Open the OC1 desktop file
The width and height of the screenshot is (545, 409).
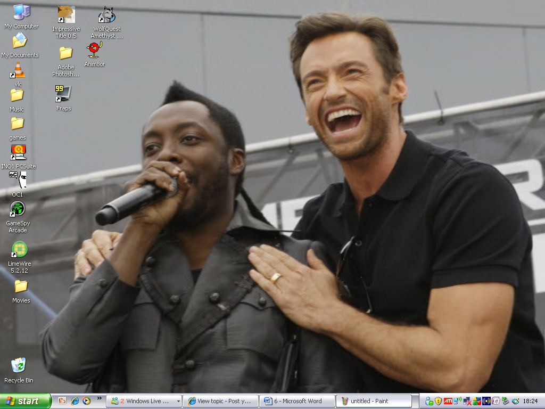(x=18, y=181)
